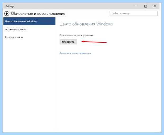This screenshot has width=164, height=135.
Task: Select Центр обновления Windows sidebar item
Action: 29,21
